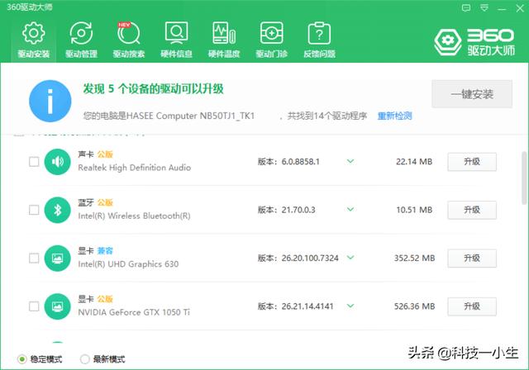Viewport: 529px width, 370px height.
Task: Click the HASEE Computer NB50TJ1_TK1 text
Action: [x=190, y=116]
